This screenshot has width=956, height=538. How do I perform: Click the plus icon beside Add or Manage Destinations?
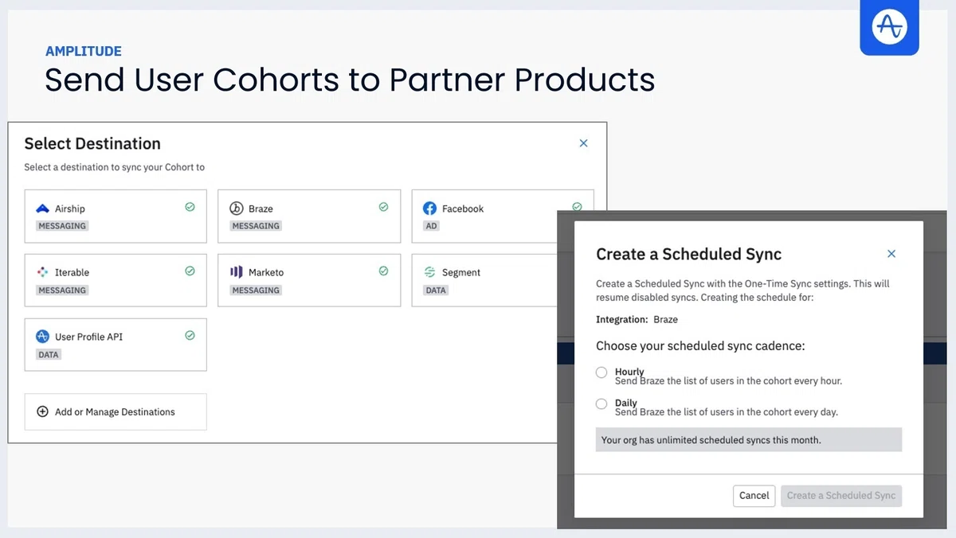(43, 411)
